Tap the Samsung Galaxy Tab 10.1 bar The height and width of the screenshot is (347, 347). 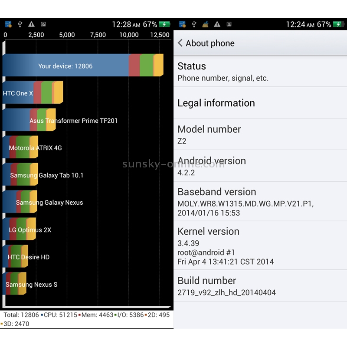click(20, 175)
